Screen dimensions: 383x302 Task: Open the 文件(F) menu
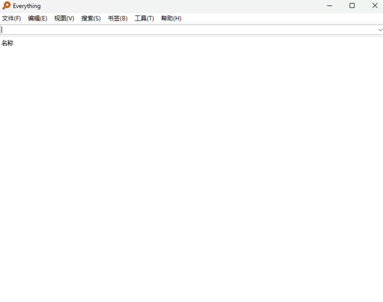pyautogui.click(x=11, y=18)
